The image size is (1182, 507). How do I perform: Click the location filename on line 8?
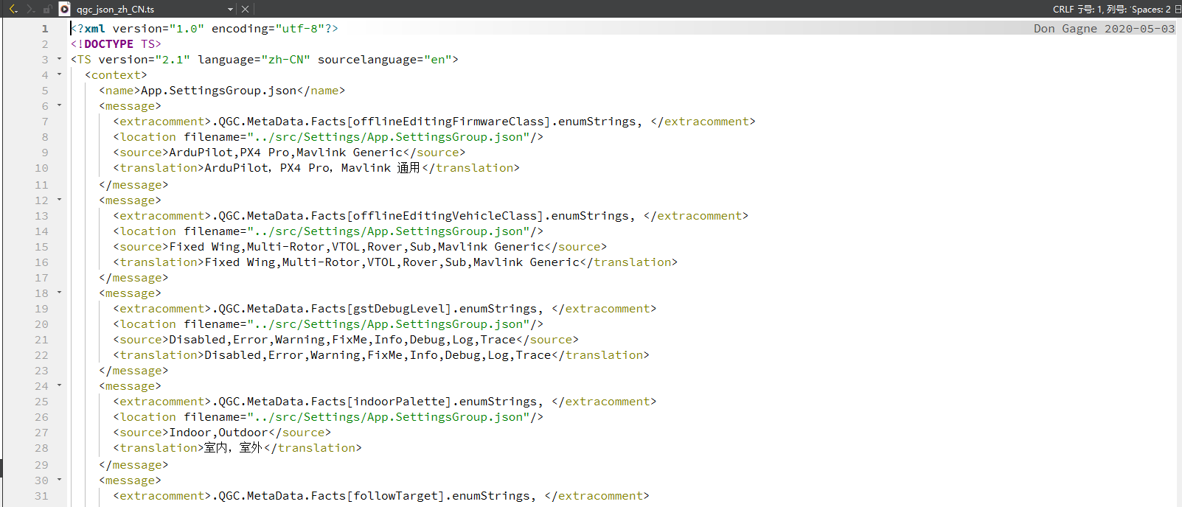coord(328,137)
